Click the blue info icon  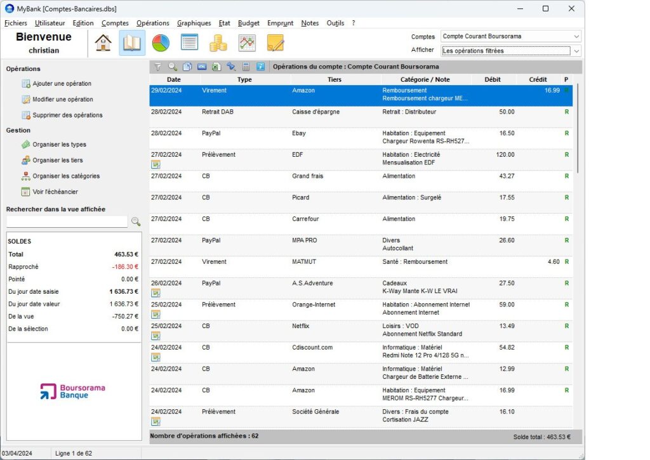click(260, 67)
